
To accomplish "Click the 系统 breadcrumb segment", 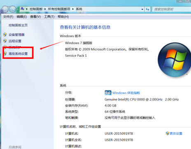I will 79,9.
